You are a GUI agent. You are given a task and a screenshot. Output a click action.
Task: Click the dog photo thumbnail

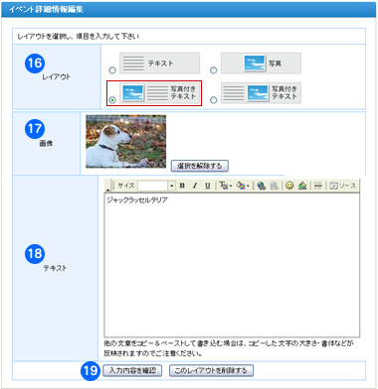126,141
